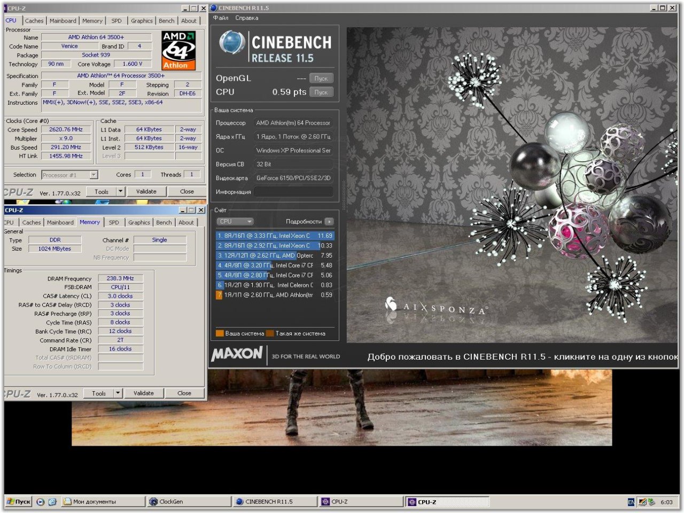Click Command Rate value 2T
684x513 pixels.
121,340
